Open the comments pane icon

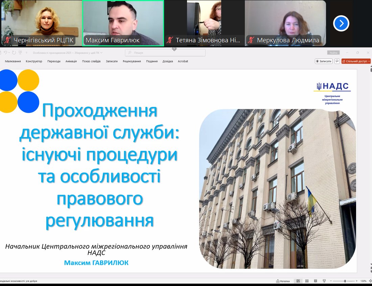(337, 61)
